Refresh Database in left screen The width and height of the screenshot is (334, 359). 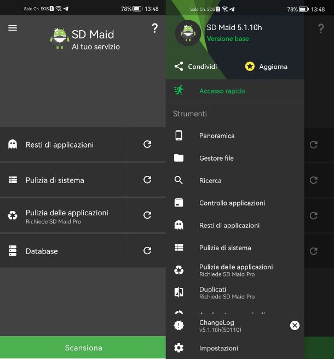(147, 251)
